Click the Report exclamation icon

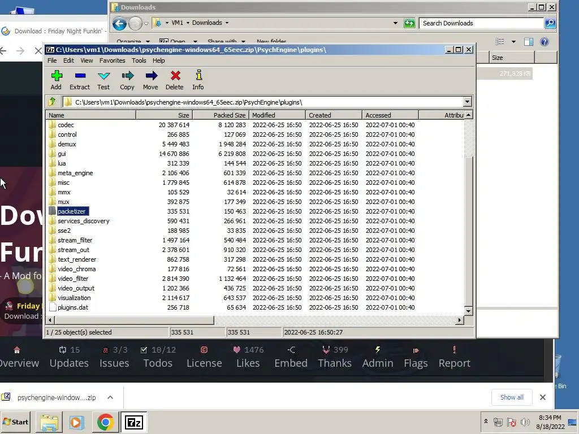[454, 349]
